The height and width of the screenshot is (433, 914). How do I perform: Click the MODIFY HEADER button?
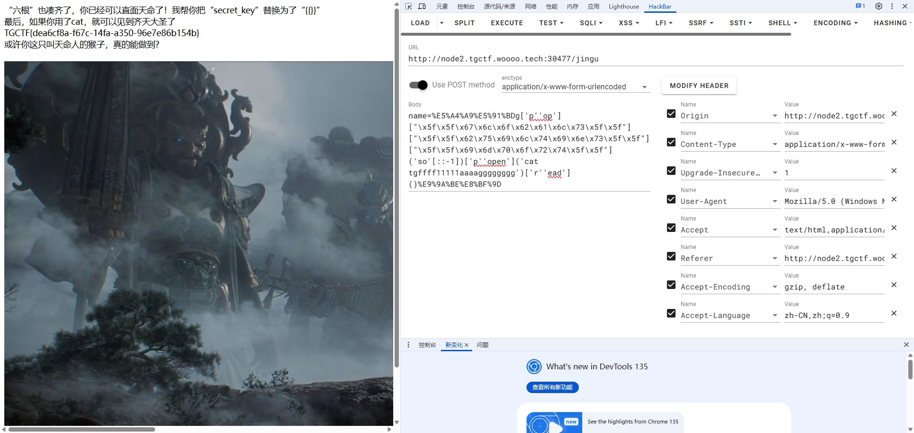(699, 86)
